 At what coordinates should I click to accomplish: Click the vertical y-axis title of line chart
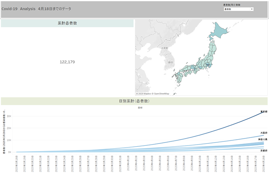click(4, 131)
